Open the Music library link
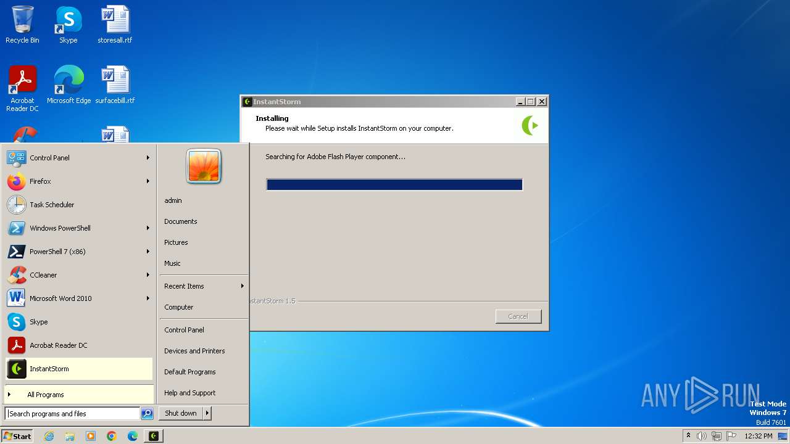The height and width of the screenshot is (444, 790). tap(204, 263)
